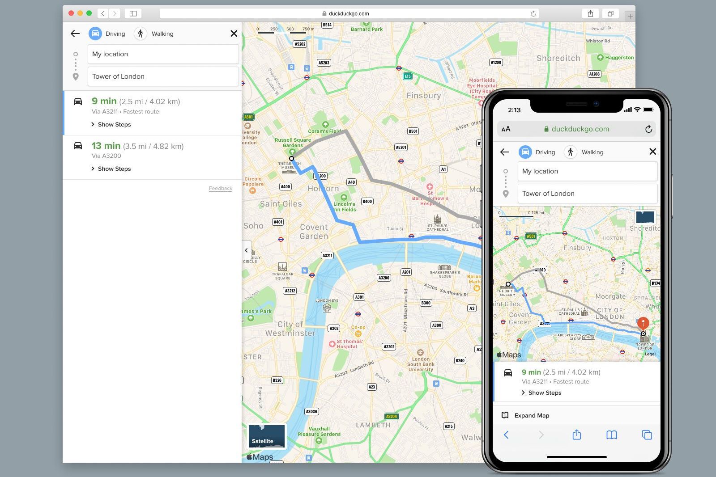Switch to Satellite map view thumbnail
Screen dimensions: 716x477
266,436
